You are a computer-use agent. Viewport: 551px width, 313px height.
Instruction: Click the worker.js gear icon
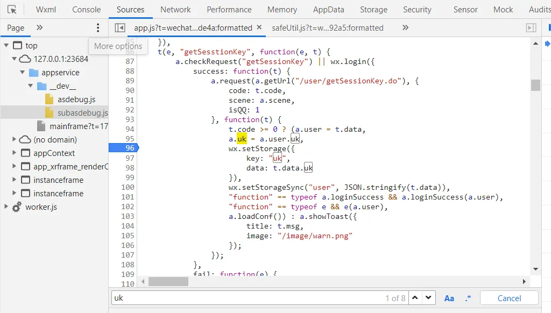[x=17, y=207]
